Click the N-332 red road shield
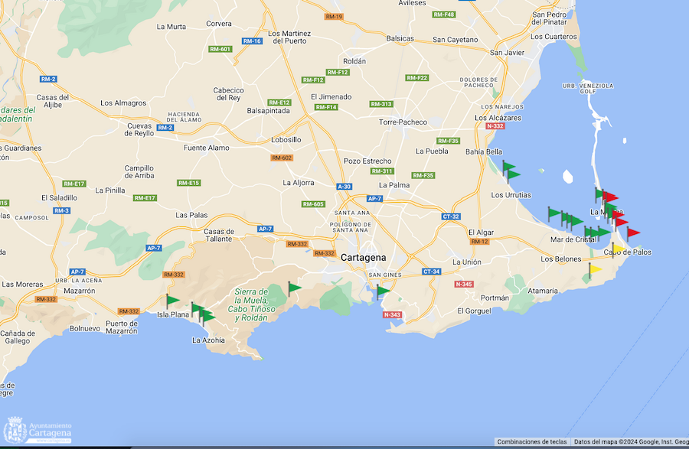 (x=495, y=126)
